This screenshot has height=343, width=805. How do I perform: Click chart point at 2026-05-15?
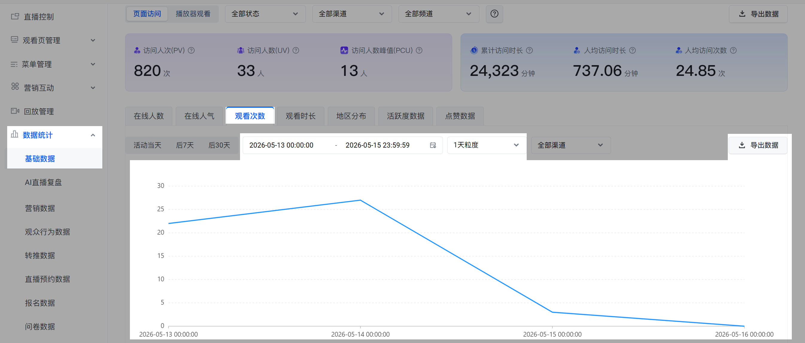click(552, 312)
